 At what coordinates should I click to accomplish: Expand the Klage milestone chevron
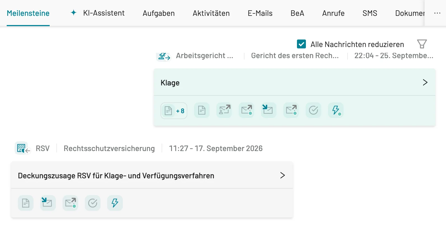[425, 82]
